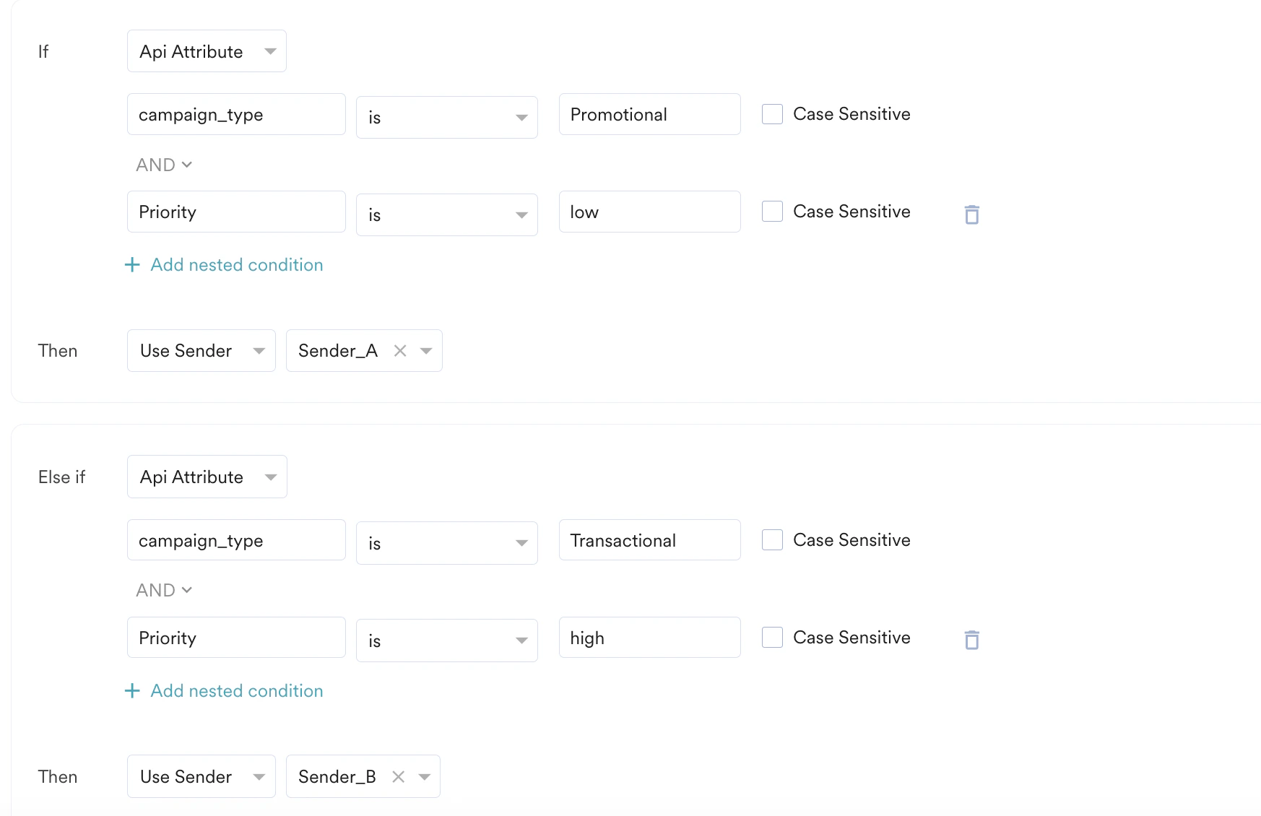Add nested condition in the If block

pos(236,265)
